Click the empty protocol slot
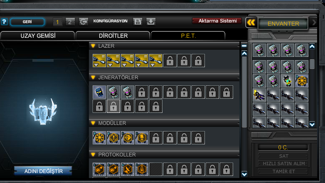The image size is (325, 183). 156,169
